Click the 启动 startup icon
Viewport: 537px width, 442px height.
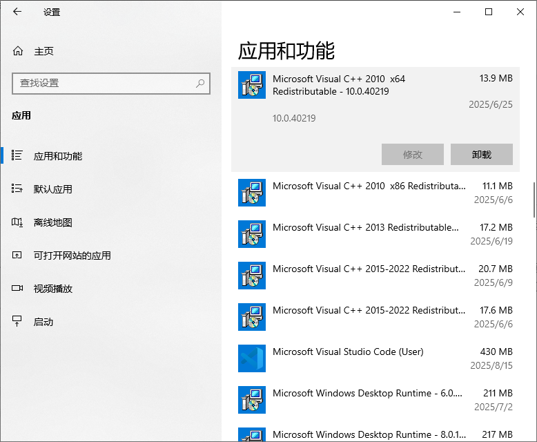point(17,321)
